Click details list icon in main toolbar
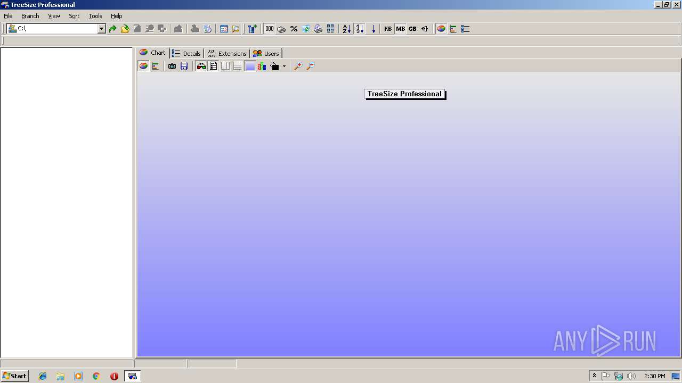This screenshot has width=682, height=383. pyautogui.click(x=466, y=29)
